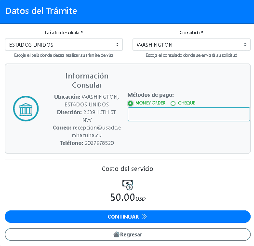Screen dimensions: 254x246
Task: Click the Datos del Trámite header
Action: click(x=41, y=11)
